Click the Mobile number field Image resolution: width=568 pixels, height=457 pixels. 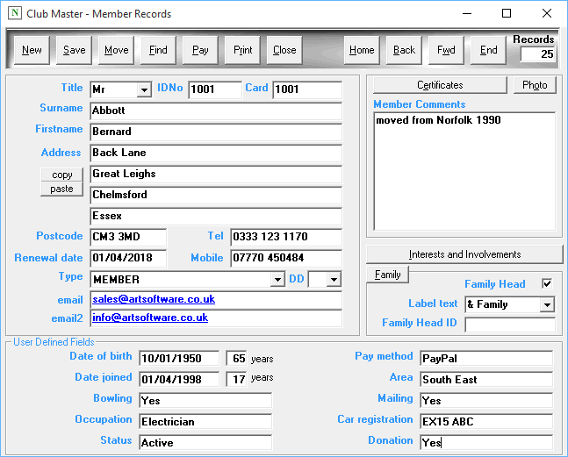point(286,258)
